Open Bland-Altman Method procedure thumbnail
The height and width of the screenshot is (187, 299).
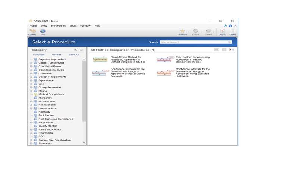pyautogui.click(x=100, y=59)
